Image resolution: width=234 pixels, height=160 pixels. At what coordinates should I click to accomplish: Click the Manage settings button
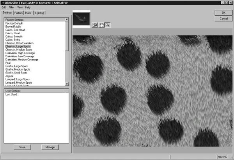tap(50, 147)
